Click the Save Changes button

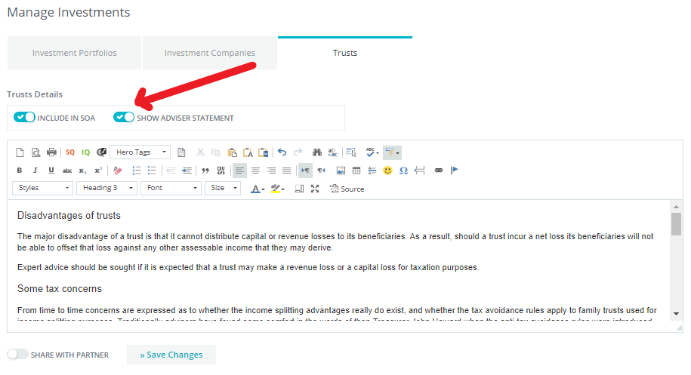[171, 355]
